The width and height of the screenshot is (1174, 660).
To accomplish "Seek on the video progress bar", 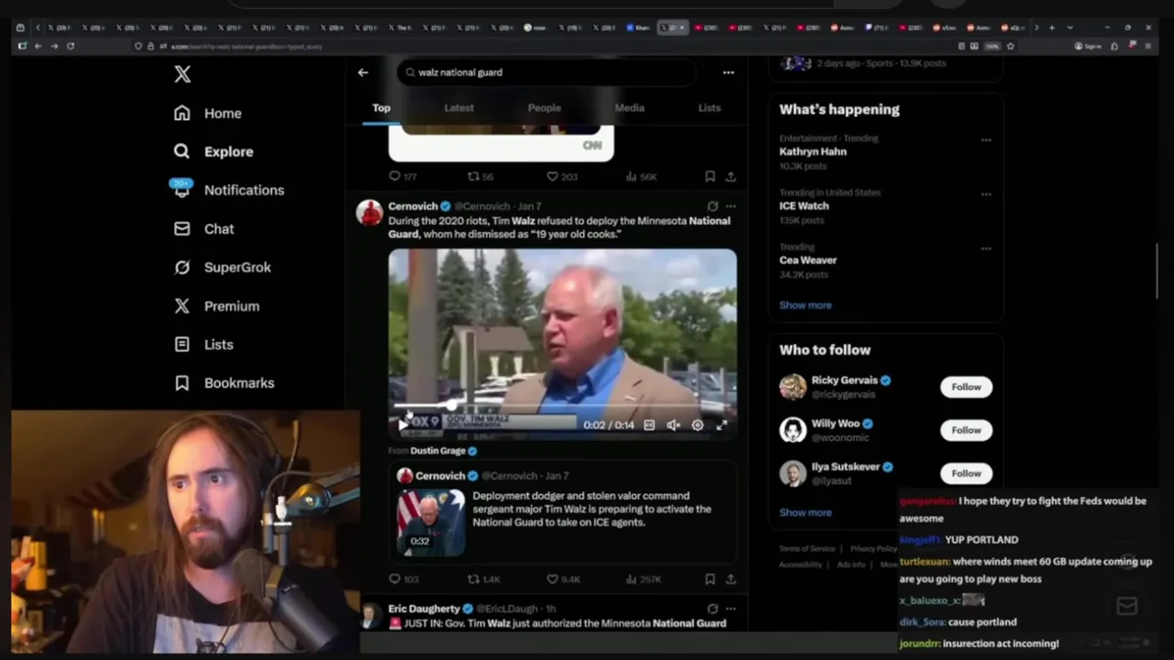I will tap(561, 404).
